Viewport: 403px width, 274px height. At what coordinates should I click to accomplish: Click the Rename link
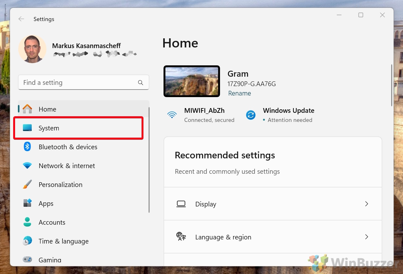point(239,93)
